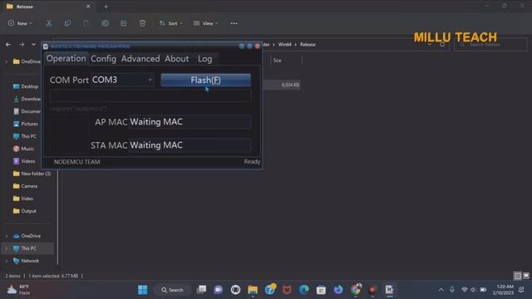This screenshot has height=299, width=532.
Task: Open the Log tab
Action: tap(205, 59)
